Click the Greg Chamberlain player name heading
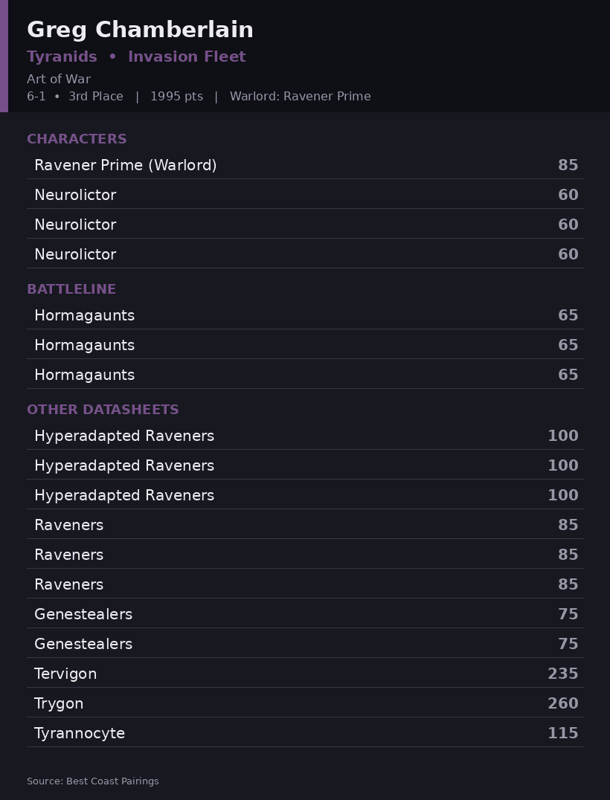This screenshot has width=610, height=800. tap(140, 30)
